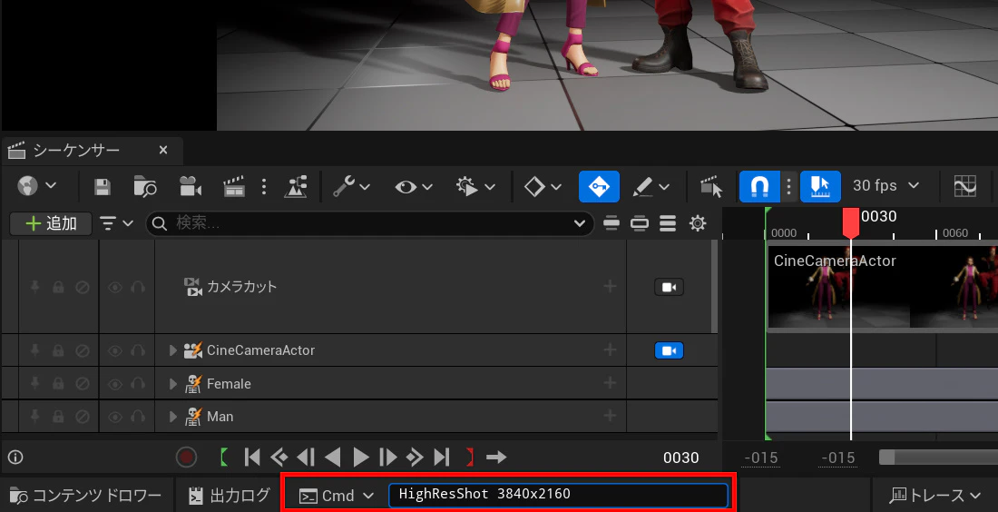Click the stacked-lines track view icon
Screen dimensions: 998x512
coord(668,223)
